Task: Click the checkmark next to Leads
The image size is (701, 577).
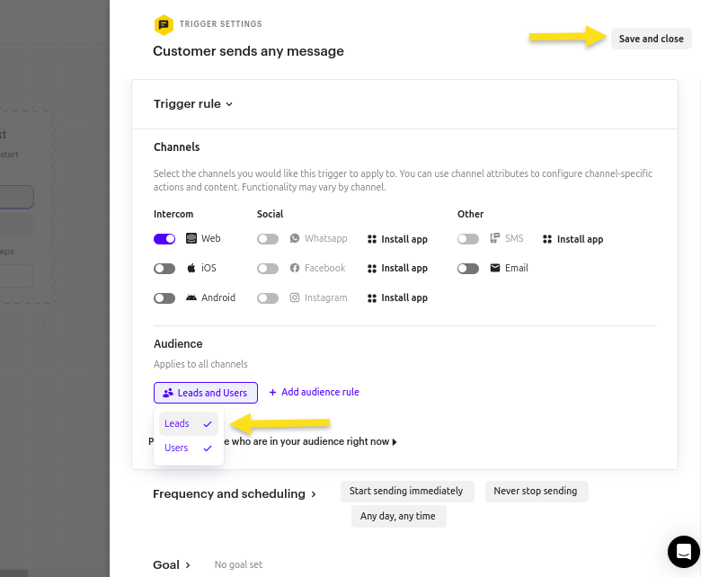Action: coord(208,423)
